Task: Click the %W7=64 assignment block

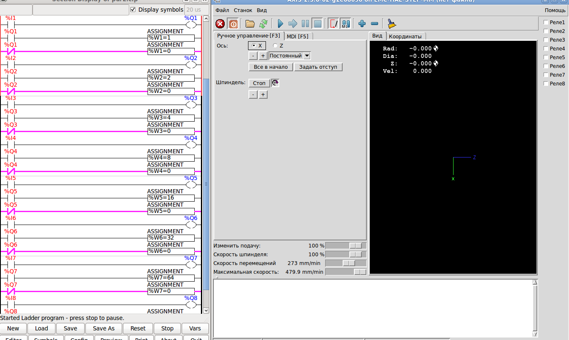Action: [171, 278]
